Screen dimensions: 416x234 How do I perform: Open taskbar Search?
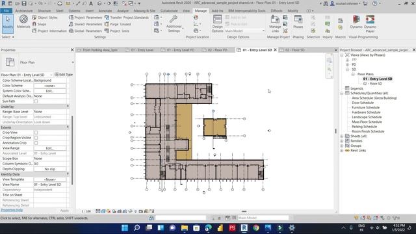click(136, 227)
